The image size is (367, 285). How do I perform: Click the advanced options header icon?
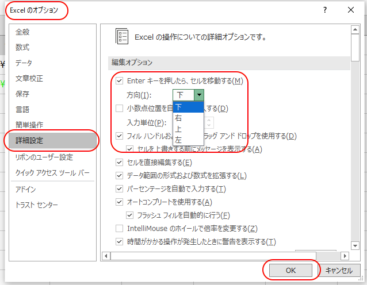pyautogui.click(x=122, y=36)
